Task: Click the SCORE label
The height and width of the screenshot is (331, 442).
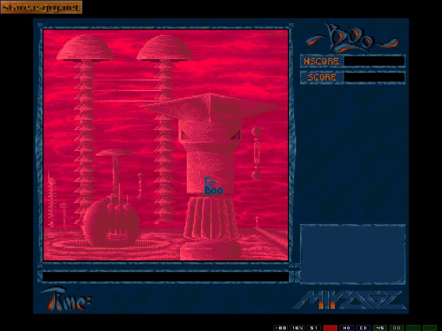Action: point(322,77)
